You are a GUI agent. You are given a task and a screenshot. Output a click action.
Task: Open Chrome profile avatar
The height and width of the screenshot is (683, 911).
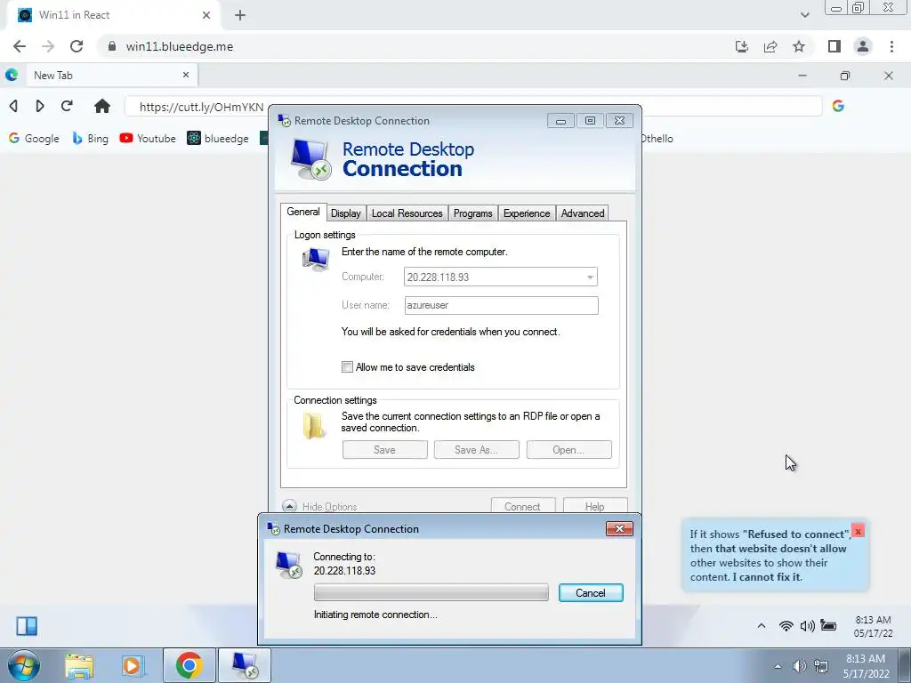(863, 46)
